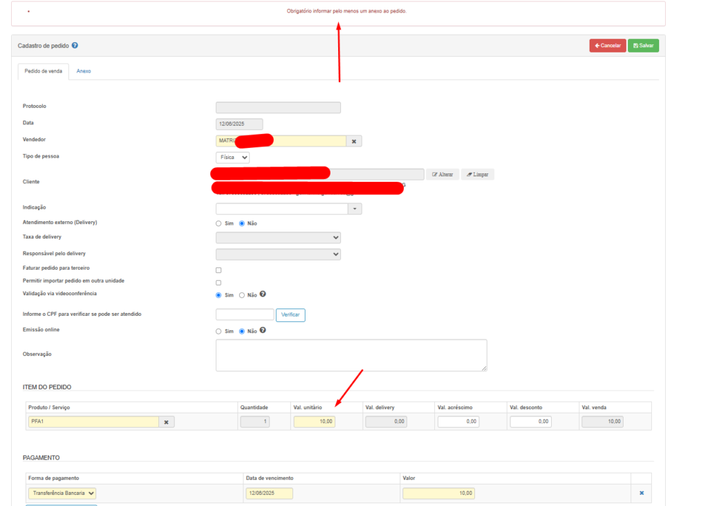Clear the Vendedor field with its X icon

pyautogui.click(x=354, y=141)
